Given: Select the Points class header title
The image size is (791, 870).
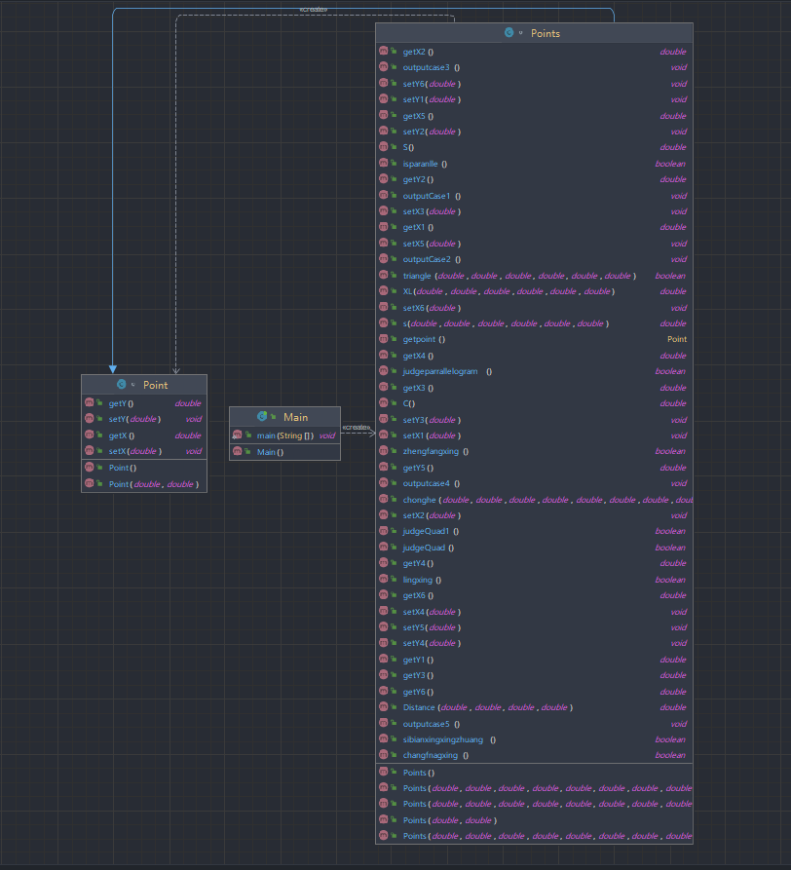Looking at the screenshot, I should 546,33.
